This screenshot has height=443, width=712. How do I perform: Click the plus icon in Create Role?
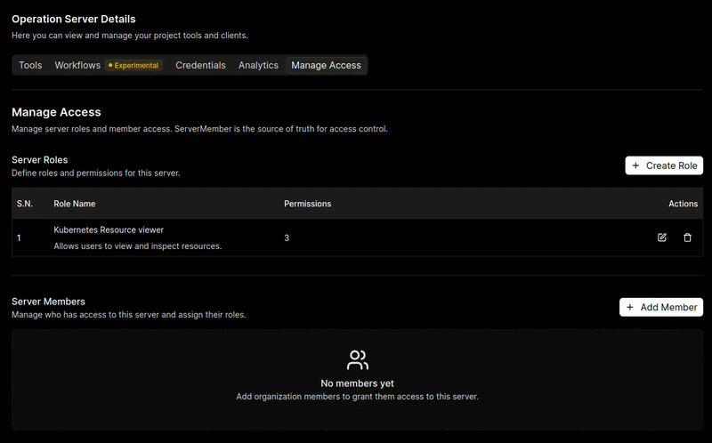pyautogui.click(x=635, y=165)
